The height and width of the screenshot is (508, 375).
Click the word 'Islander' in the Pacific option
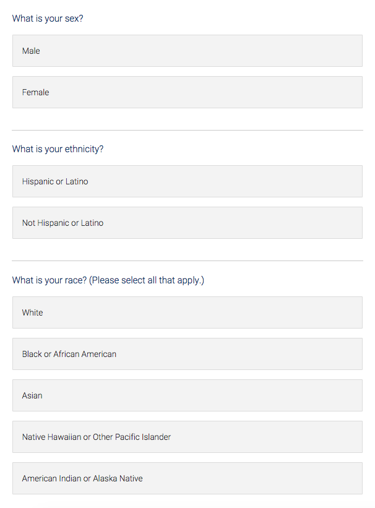(x=155, y=437)
